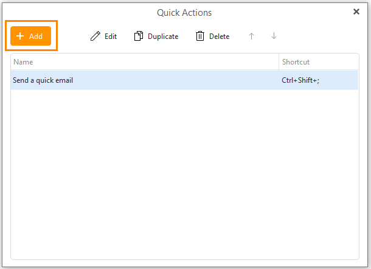Click the orange Add button
The image size is (371, 269).
(30, 36)
